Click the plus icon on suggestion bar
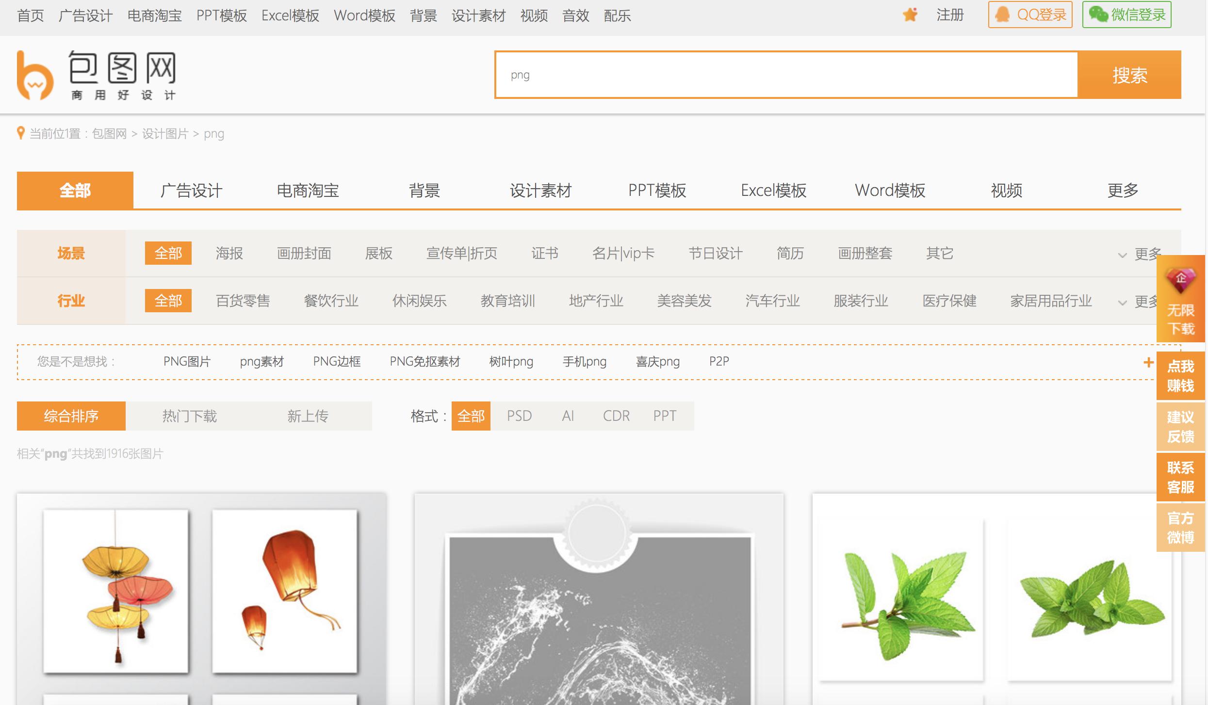 [x=1149, y=362]
